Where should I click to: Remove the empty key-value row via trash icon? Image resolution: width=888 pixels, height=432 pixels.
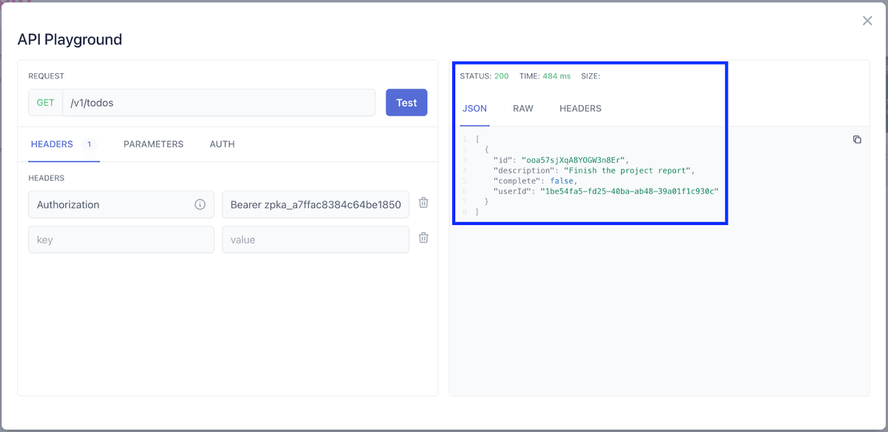pos(423,237)
